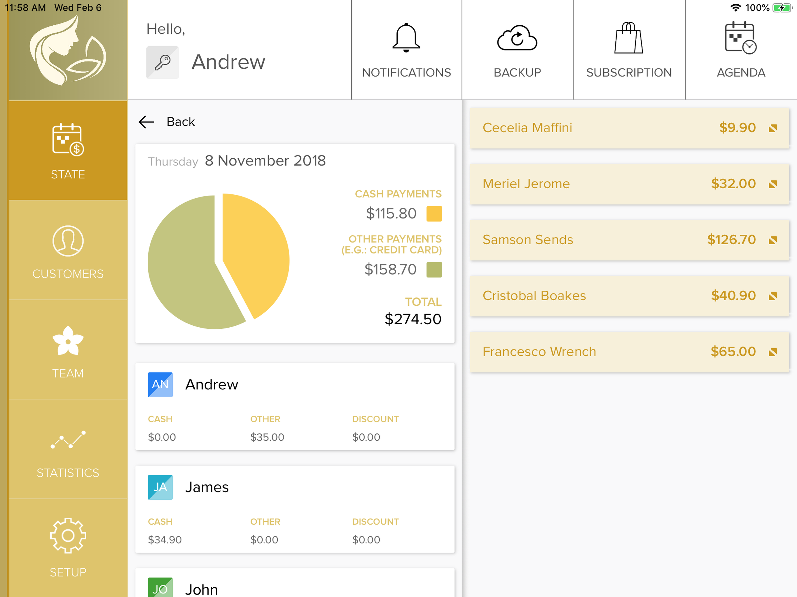
Task: Select the State tab in sidebar
Action: 68,150
